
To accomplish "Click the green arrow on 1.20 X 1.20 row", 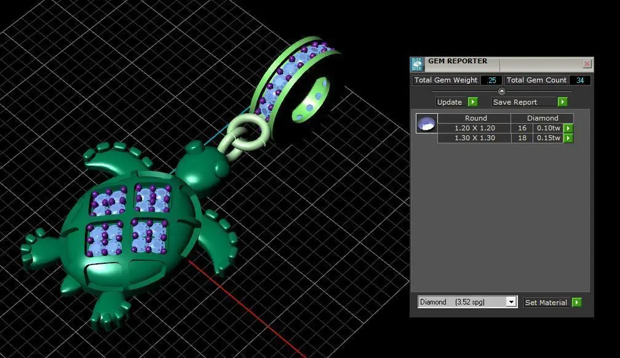I will (x=568, y=128).
